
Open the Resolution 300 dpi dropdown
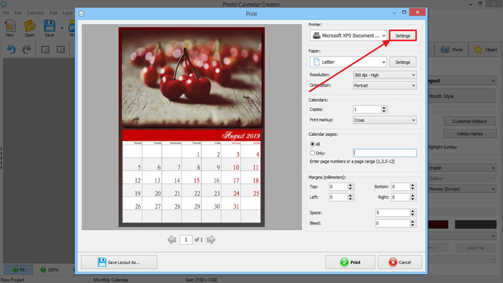click(x=385, y=75)
